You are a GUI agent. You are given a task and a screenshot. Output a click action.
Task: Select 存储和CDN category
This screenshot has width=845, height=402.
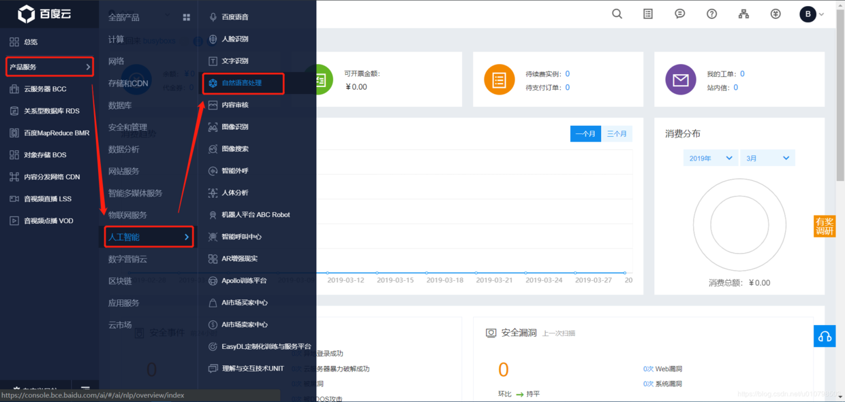tap(128, 83)
